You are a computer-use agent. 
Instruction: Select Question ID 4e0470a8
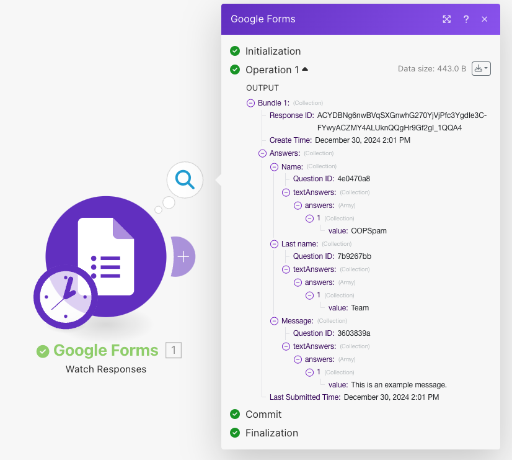(354, 179)
